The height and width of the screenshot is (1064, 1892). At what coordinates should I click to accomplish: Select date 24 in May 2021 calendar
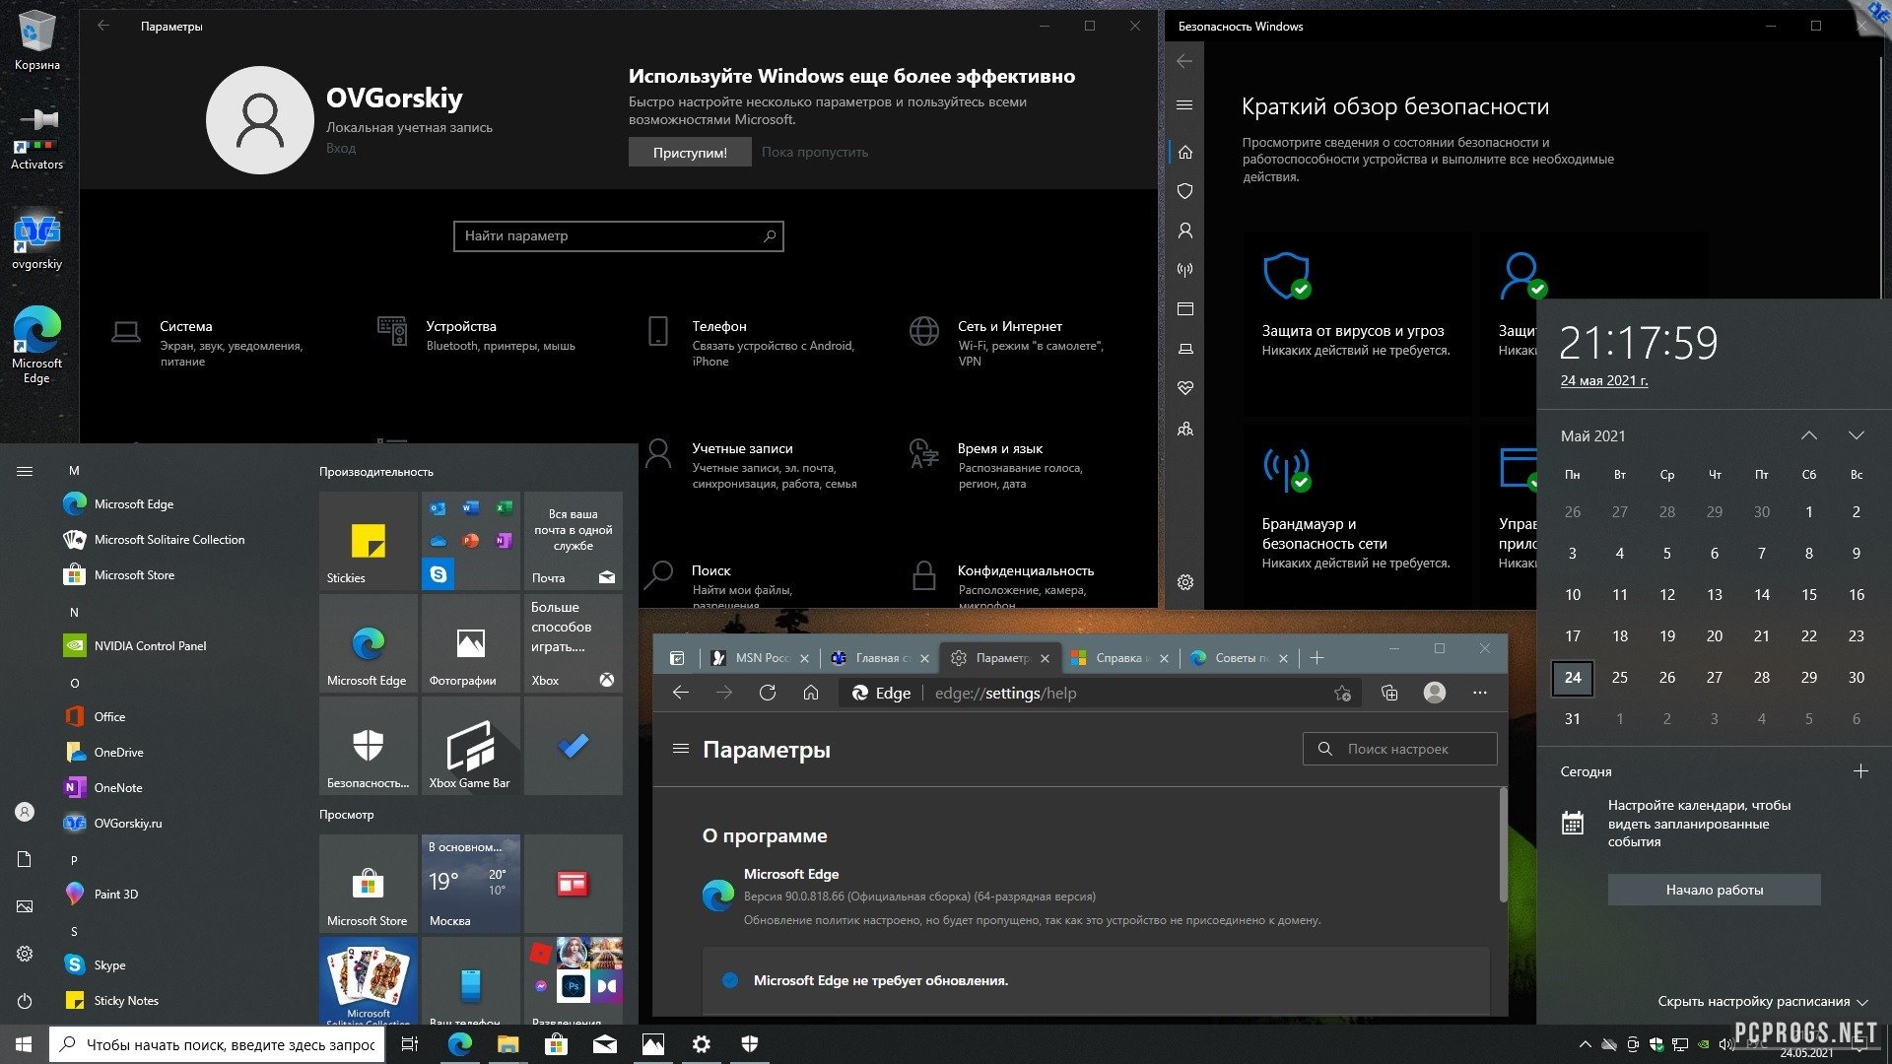[x=1573, y=677]
